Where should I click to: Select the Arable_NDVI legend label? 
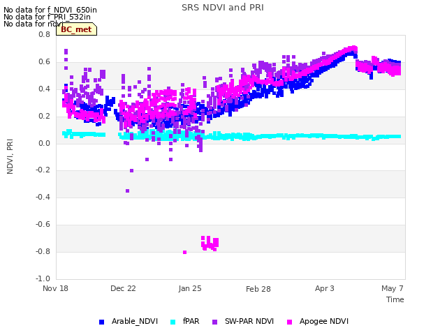(x=135, y=321)
